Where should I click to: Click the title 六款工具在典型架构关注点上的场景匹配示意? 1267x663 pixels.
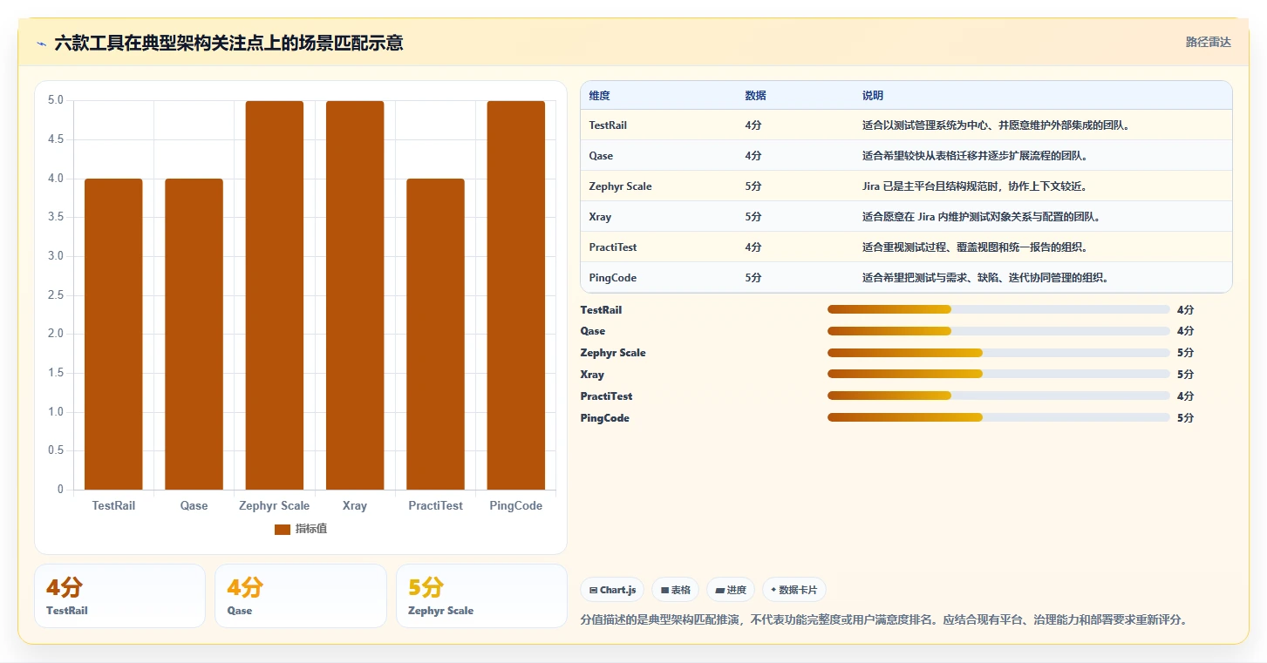point(228,44)
